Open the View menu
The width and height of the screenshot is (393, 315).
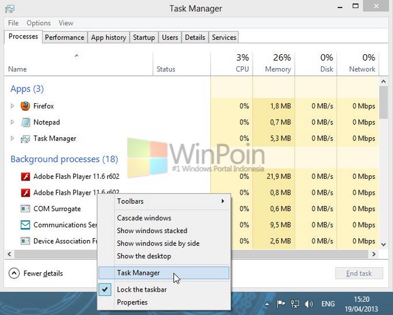click(66, 23)
